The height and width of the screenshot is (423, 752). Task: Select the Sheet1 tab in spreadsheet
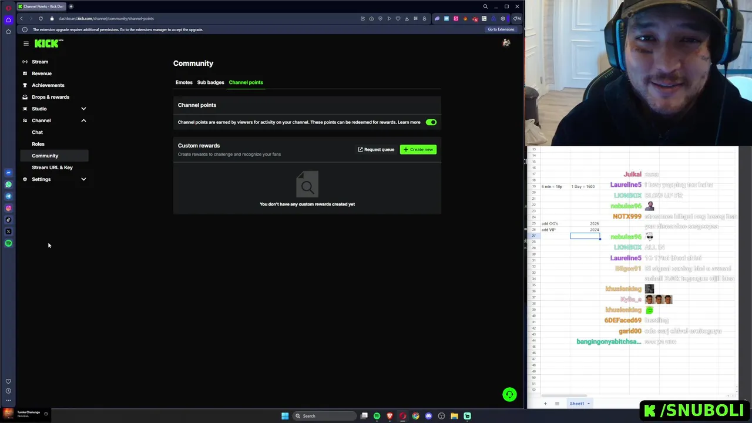(579, 404)
